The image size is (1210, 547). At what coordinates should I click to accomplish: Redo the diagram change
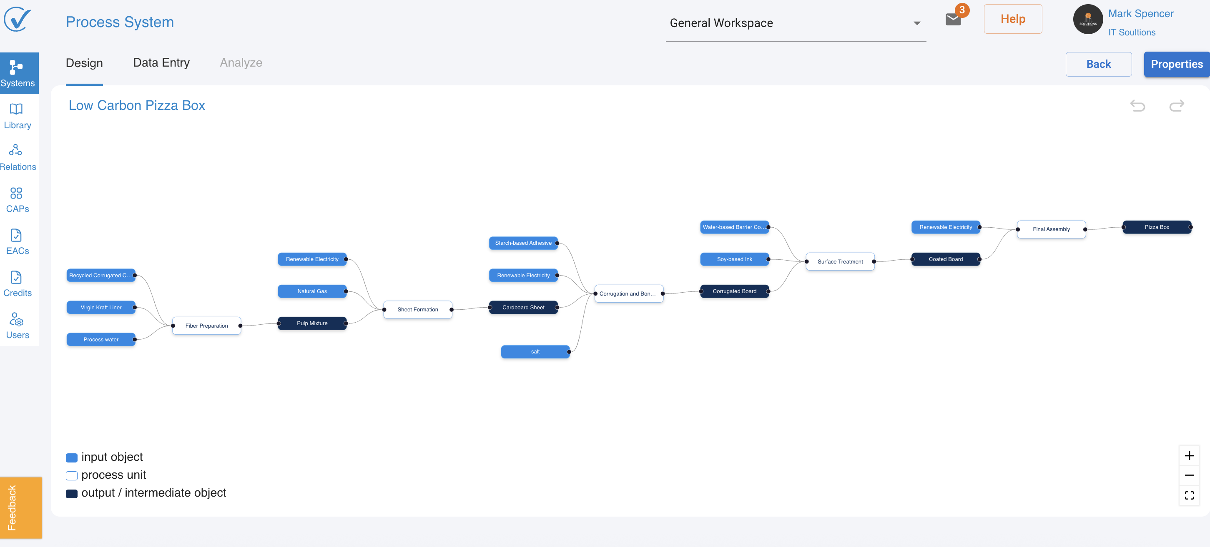[x=1176, y=106]
